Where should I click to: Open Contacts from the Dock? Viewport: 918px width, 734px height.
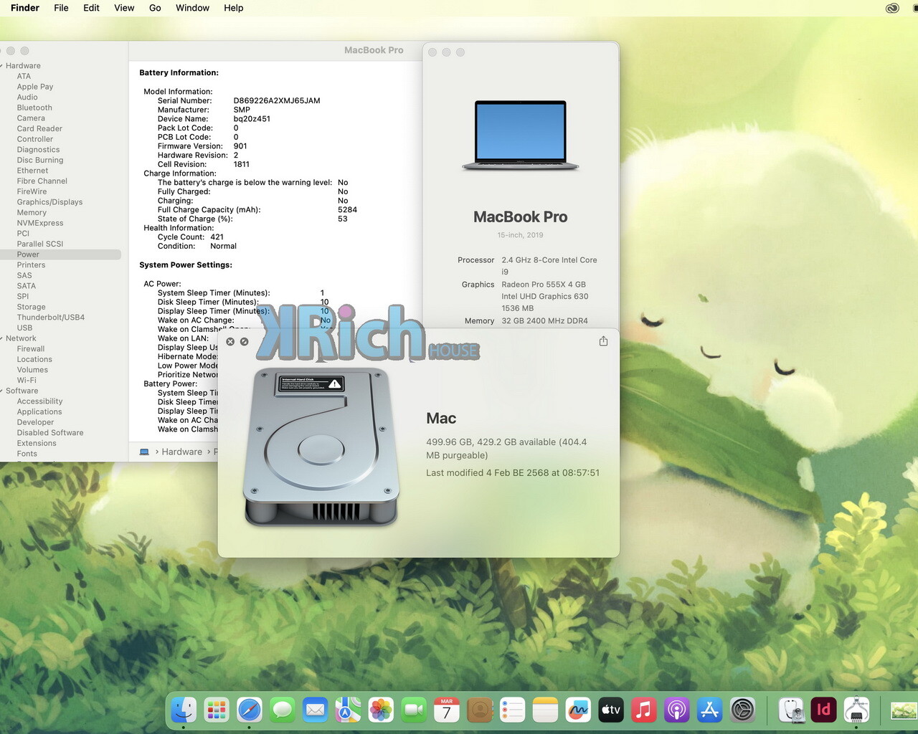pos(480,710)
